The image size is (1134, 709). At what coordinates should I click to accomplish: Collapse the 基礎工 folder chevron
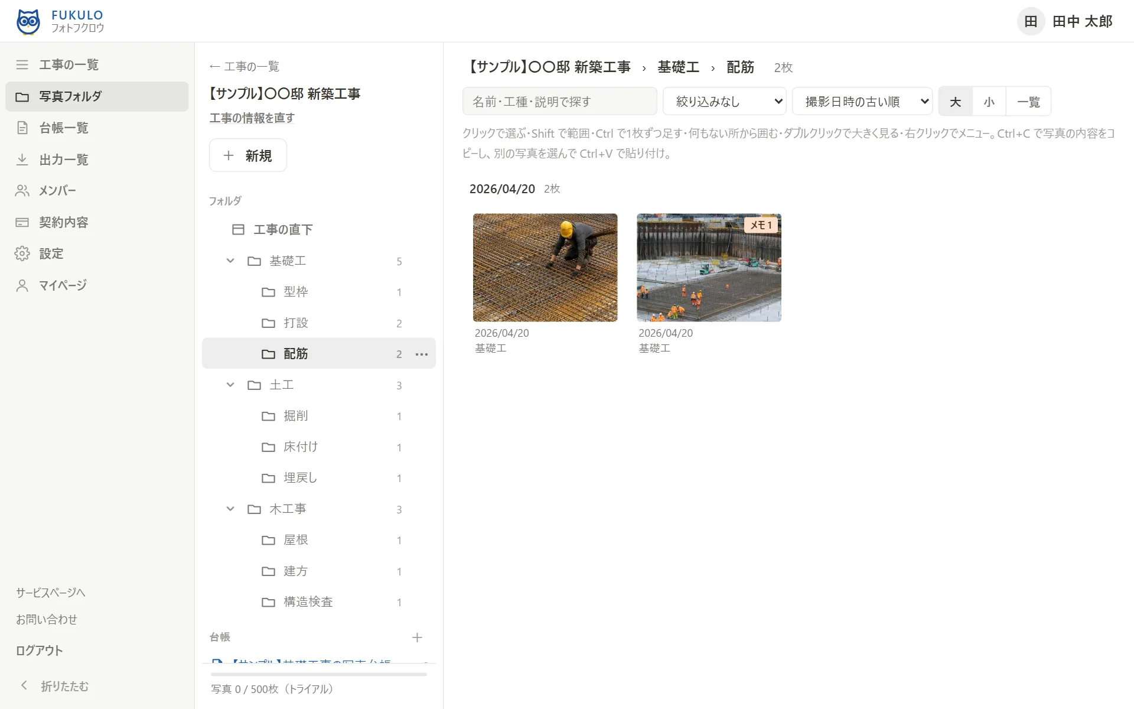(230, 261)
